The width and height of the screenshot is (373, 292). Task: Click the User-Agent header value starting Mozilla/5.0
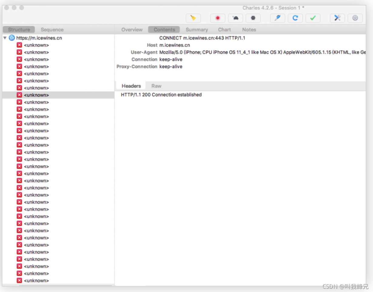pyautogui.click(x=262, y=52)
